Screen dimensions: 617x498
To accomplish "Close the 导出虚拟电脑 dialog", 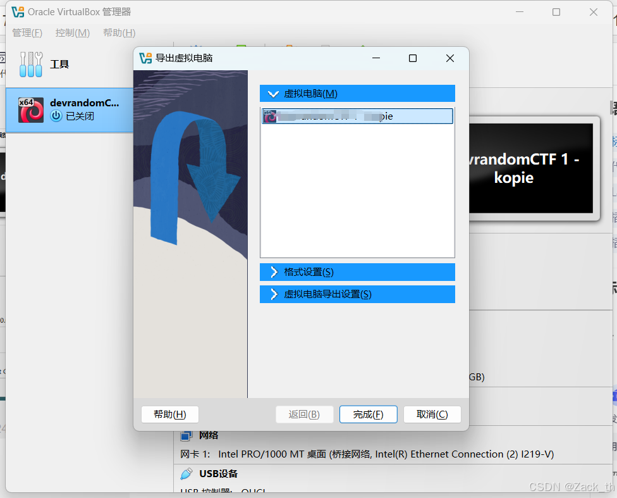I will (x=450, y=58).
